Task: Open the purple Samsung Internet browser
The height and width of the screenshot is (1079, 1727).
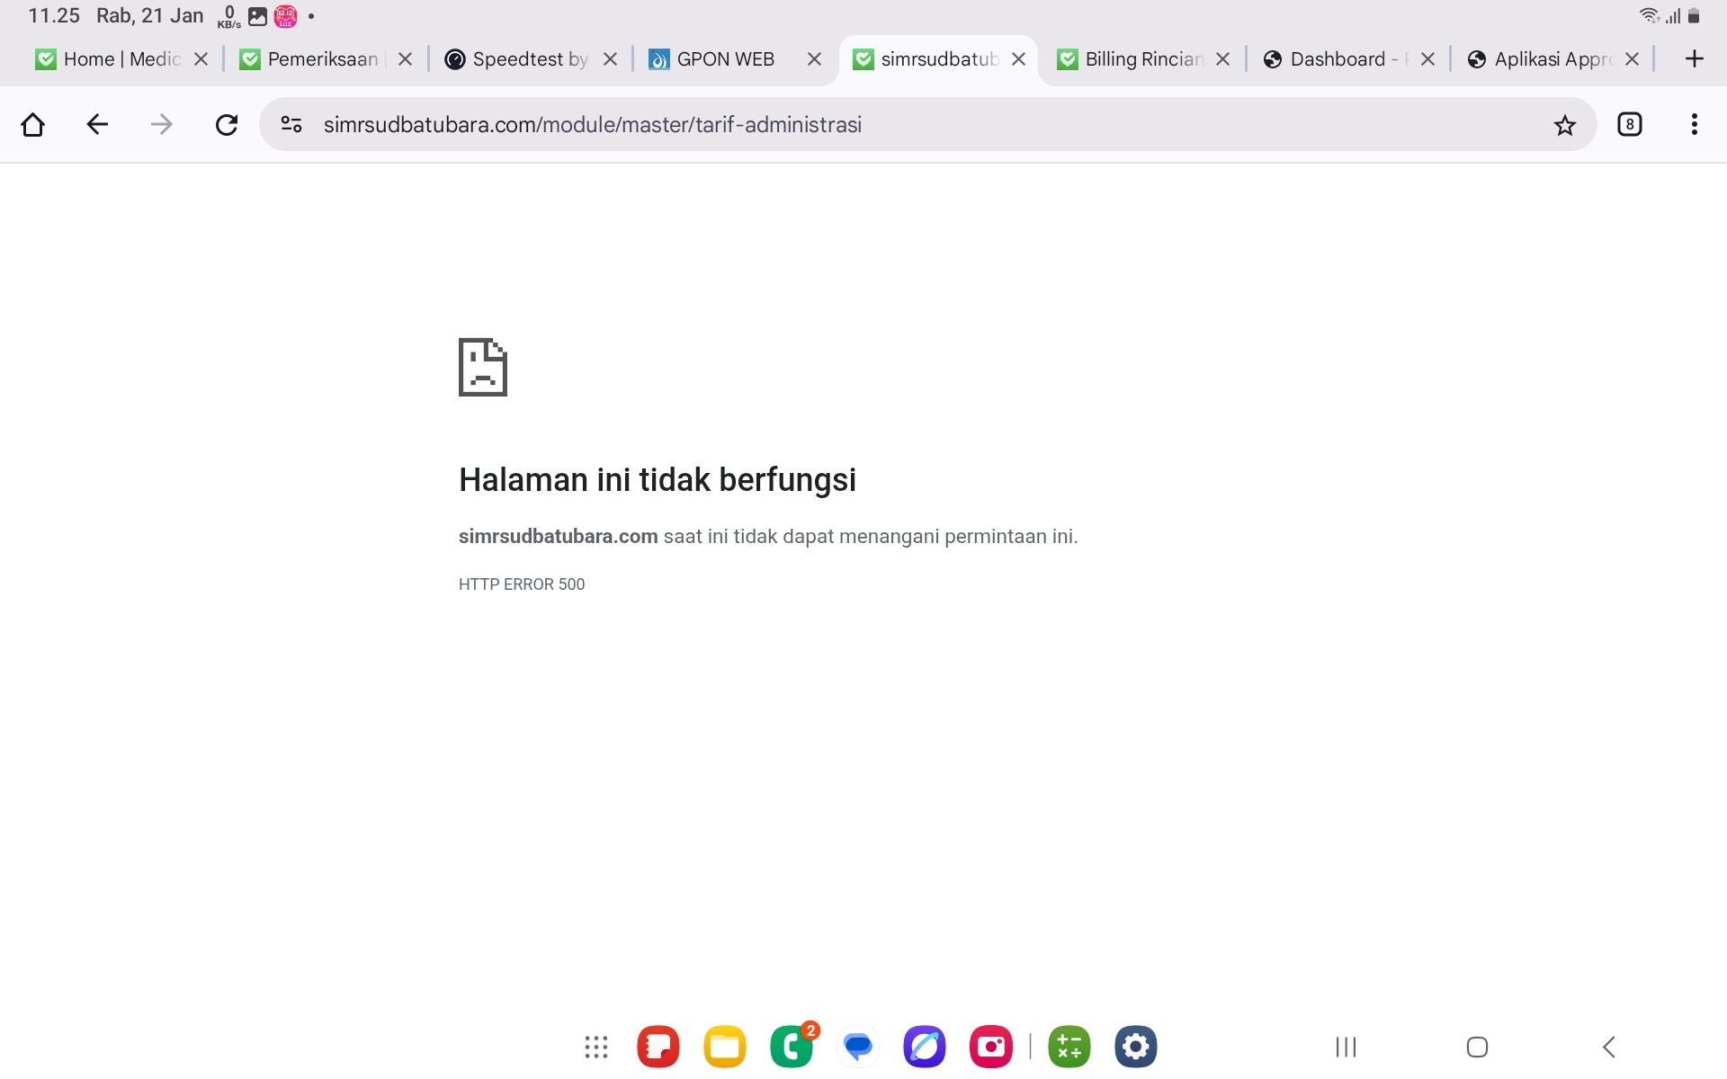Action: 925,1047
